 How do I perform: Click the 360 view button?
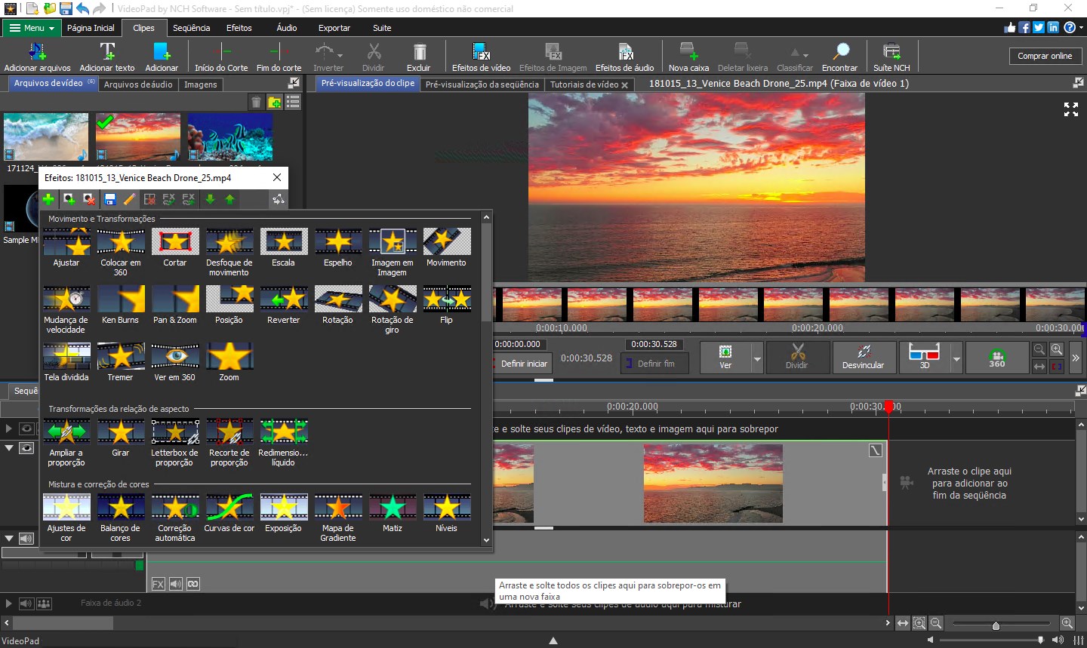pos(996,357)
